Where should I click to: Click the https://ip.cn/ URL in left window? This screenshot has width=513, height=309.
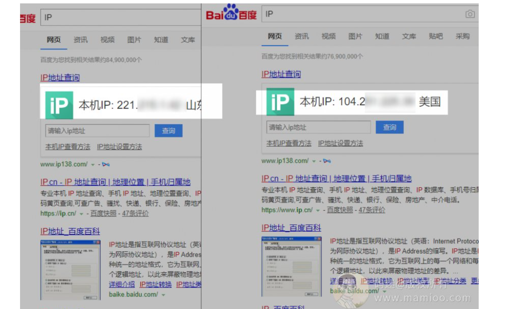pyautogui.click(x=58, y=214)
